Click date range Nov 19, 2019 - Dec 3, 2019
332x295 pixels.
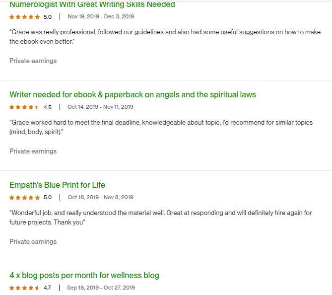[x=101, y=16]
